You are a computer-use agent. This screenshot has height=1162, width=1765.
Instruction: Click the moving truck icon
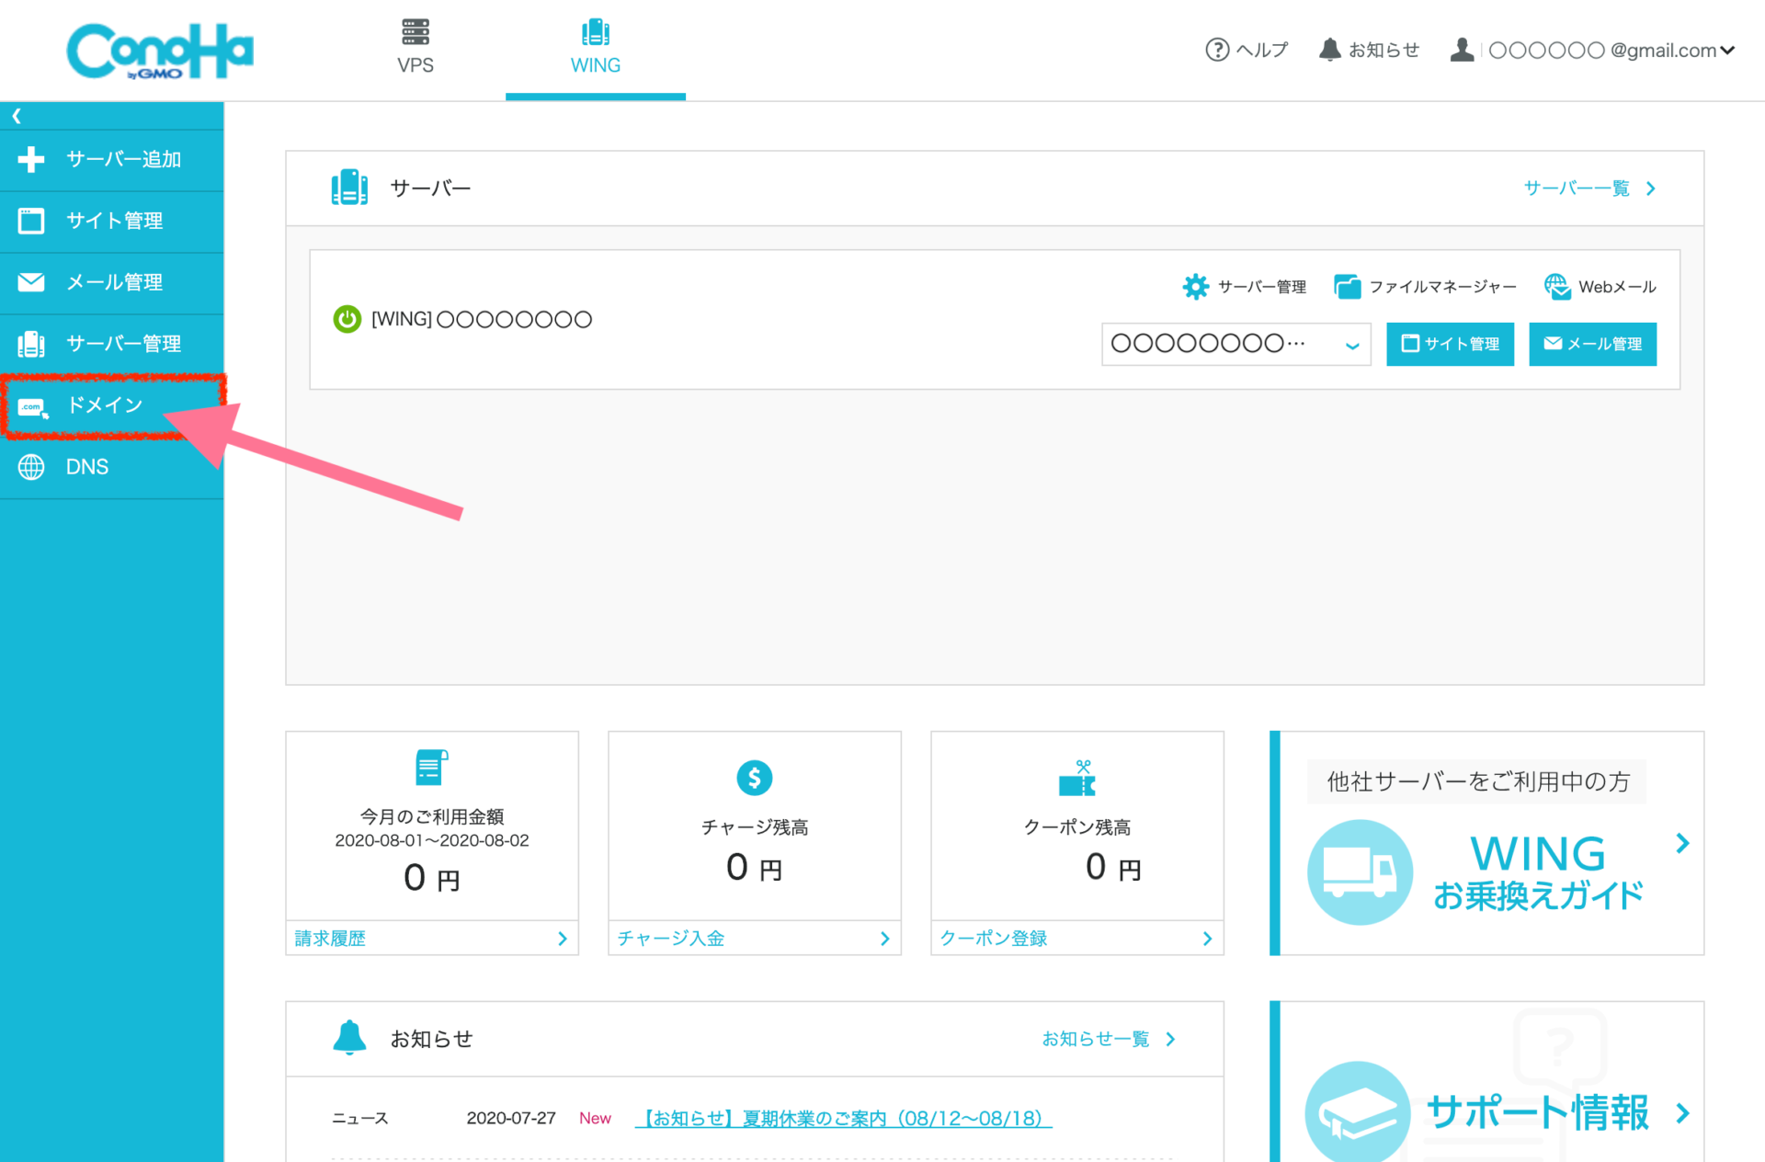click(x=1360, y=871)
